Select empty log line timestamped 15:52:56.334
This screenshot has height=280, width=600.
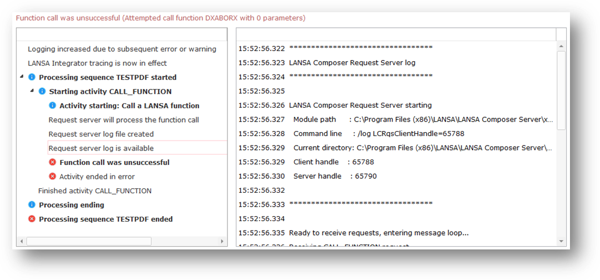tap(396, 218)
